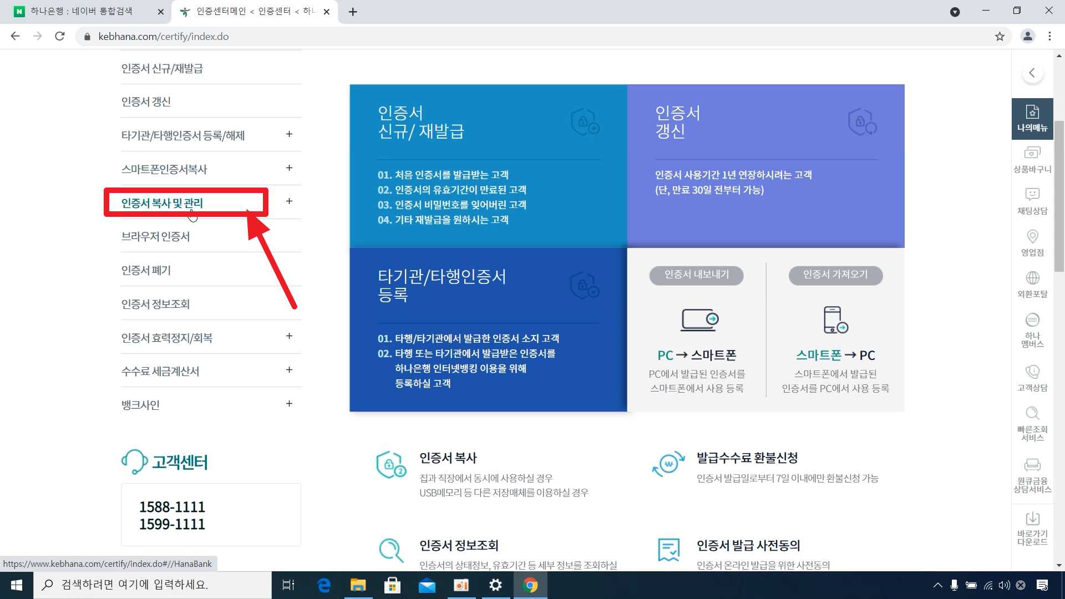
Task: Click the 외환포탈 globe icon
Action: (1032, 284)
